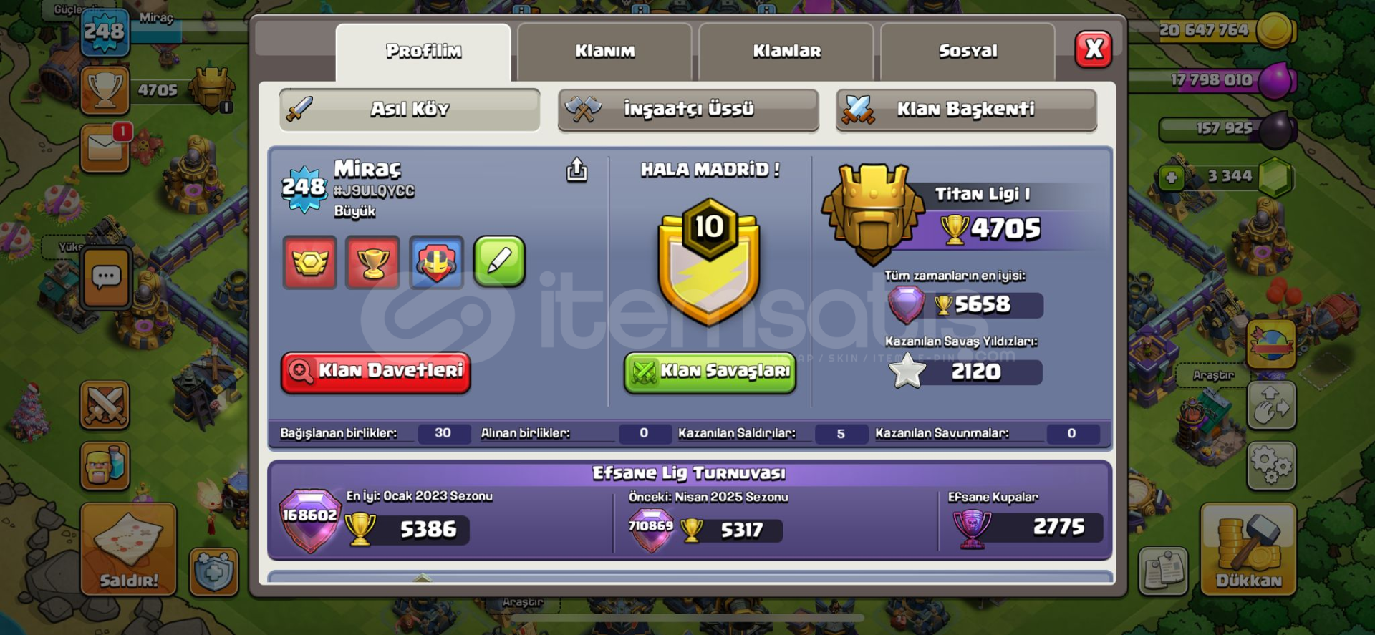
Task: Open the clan badge level 10
Action: [x=709, y=261]
